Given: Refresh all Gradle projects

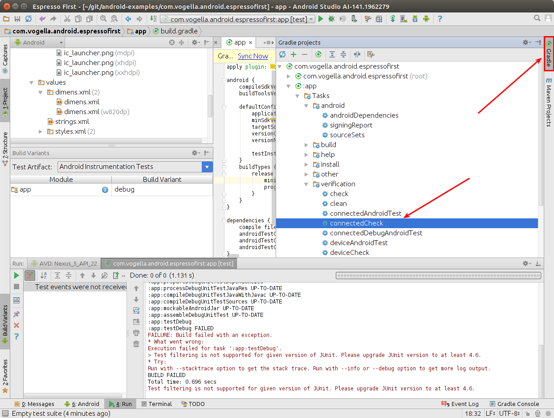Looking at the screenshot, I should point(282,54).
